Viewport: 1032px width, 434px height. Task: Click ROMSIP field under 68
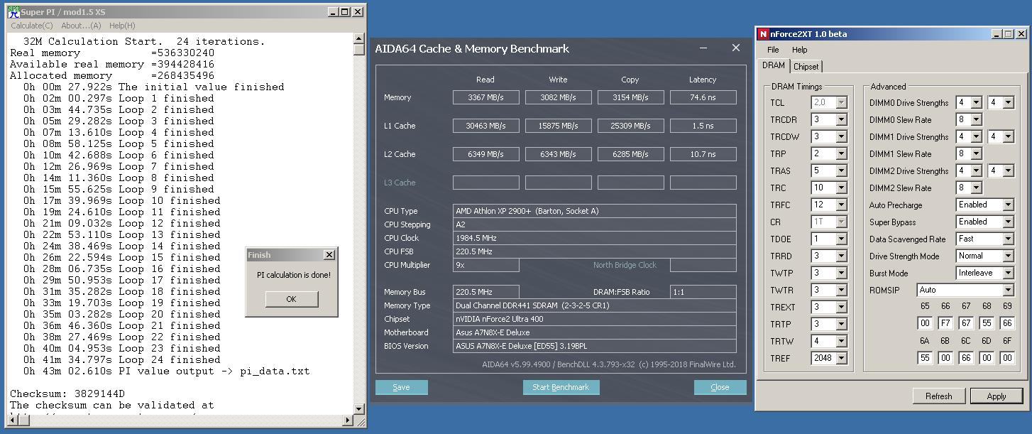(x=987, y=323)
